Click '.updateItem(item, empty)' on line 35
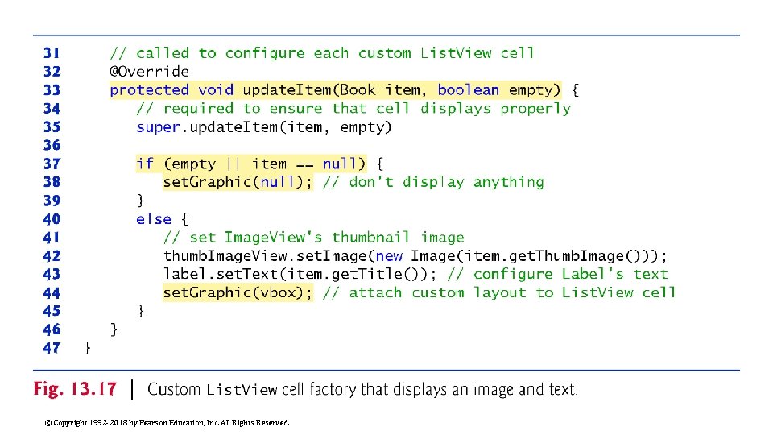773x435 pixels. [287, 127]
